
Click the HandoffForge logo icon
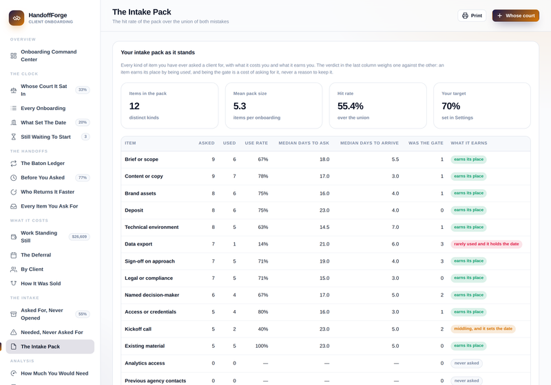17,18
